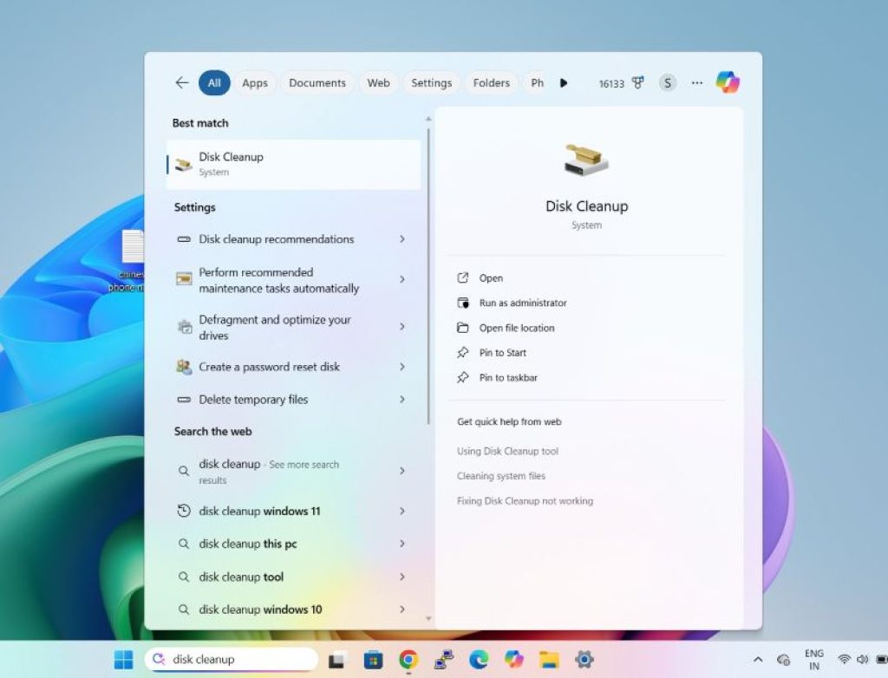Expand more options with the three-dots menu

[696, 82]
